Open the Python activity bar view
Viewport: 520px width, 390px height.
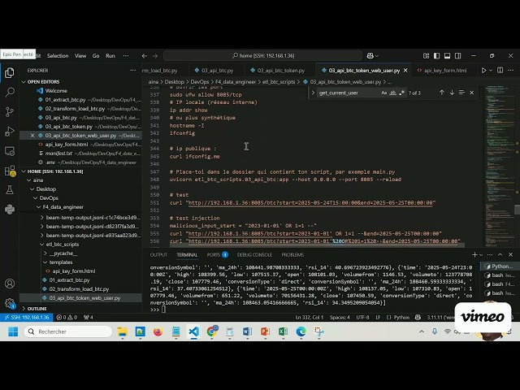10,210
